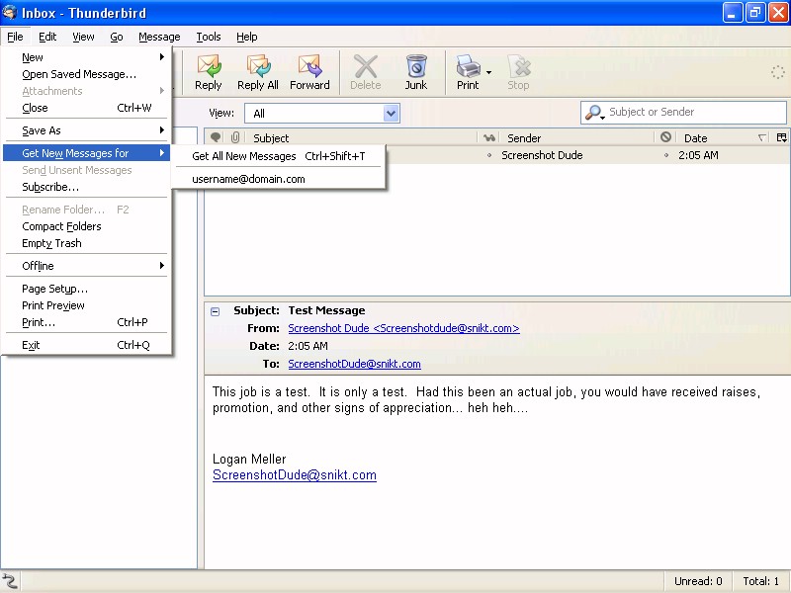Select Get New Messages for menu item

tap(87, 153)
